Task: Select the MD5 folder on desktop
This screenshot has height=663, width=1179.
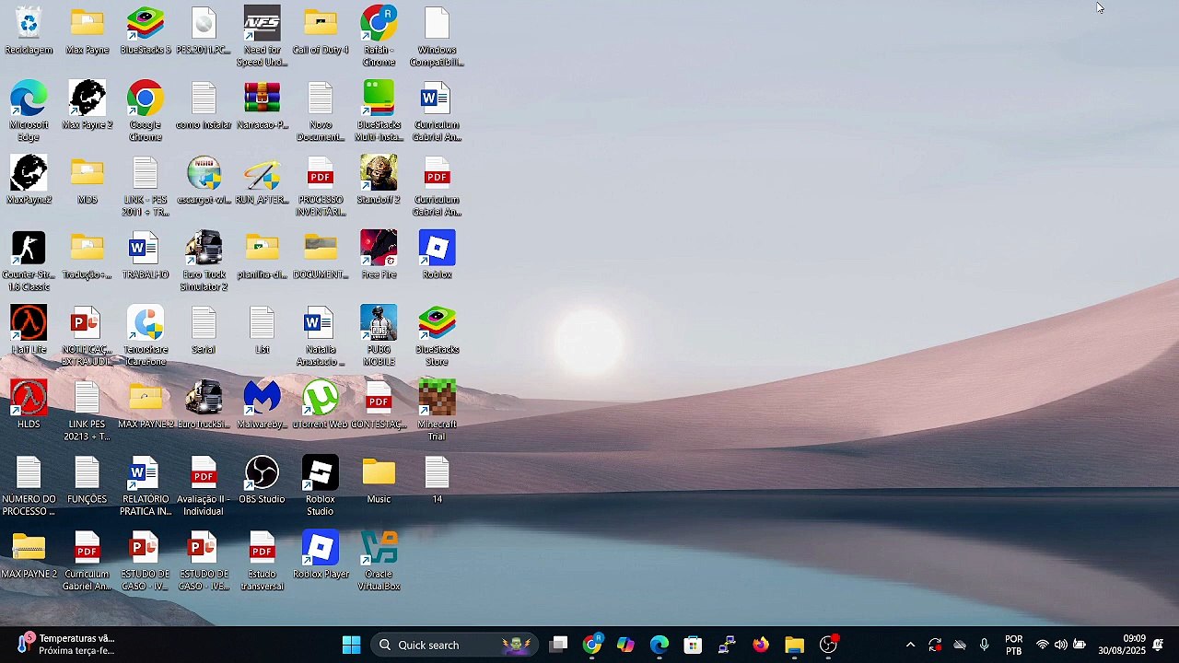Action: pyautogui.click(x=88, y=180)
